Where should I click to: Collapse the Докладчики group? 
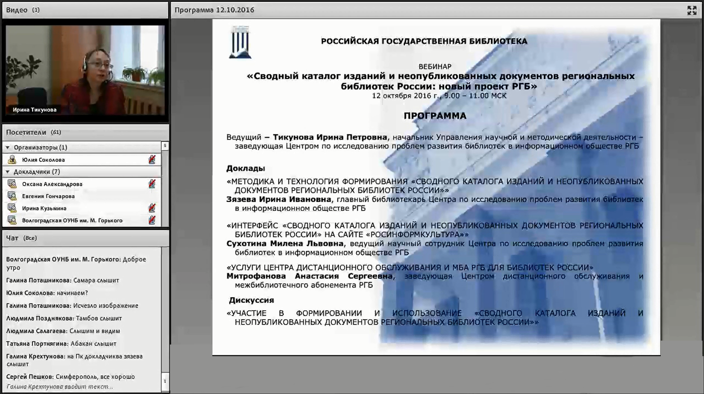click(8, 171)
